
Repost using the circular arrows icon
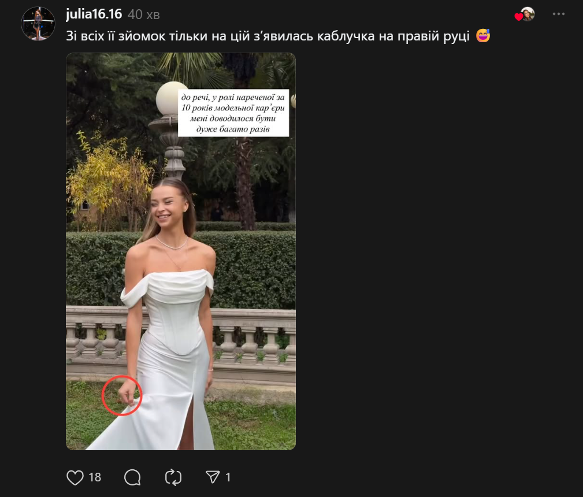(x=173, y=477)
